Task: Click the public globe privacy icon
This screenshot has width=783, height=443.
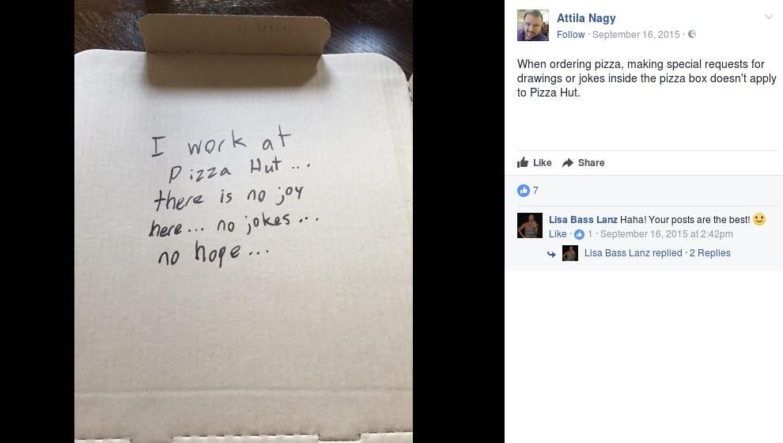Action: [x=691, y=34]
